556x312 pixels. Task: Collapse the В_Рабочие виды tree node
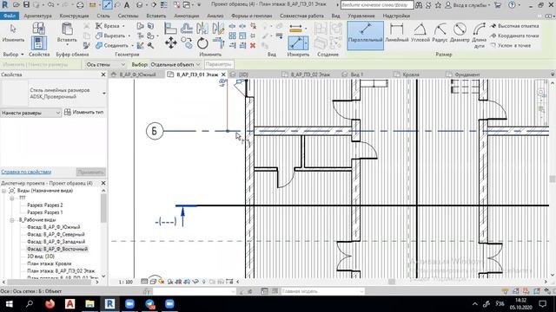pyautogui.click(x=12, y=220)
